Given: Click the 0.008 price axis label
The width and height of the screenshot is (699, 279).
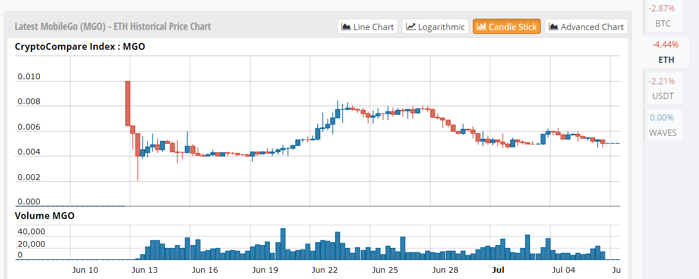Looking at the screenshot, I should pos(29,102).
